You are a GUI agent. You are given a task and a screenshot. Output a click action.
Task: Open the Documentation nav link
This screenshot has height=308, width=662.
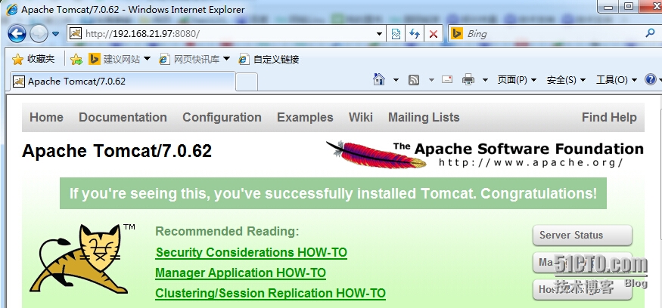[123, 117]
